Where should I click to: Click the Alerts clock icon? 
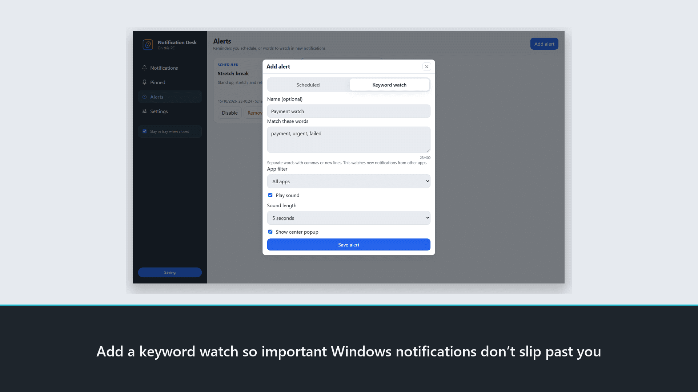pyautogui.click(x=144, y=97)
